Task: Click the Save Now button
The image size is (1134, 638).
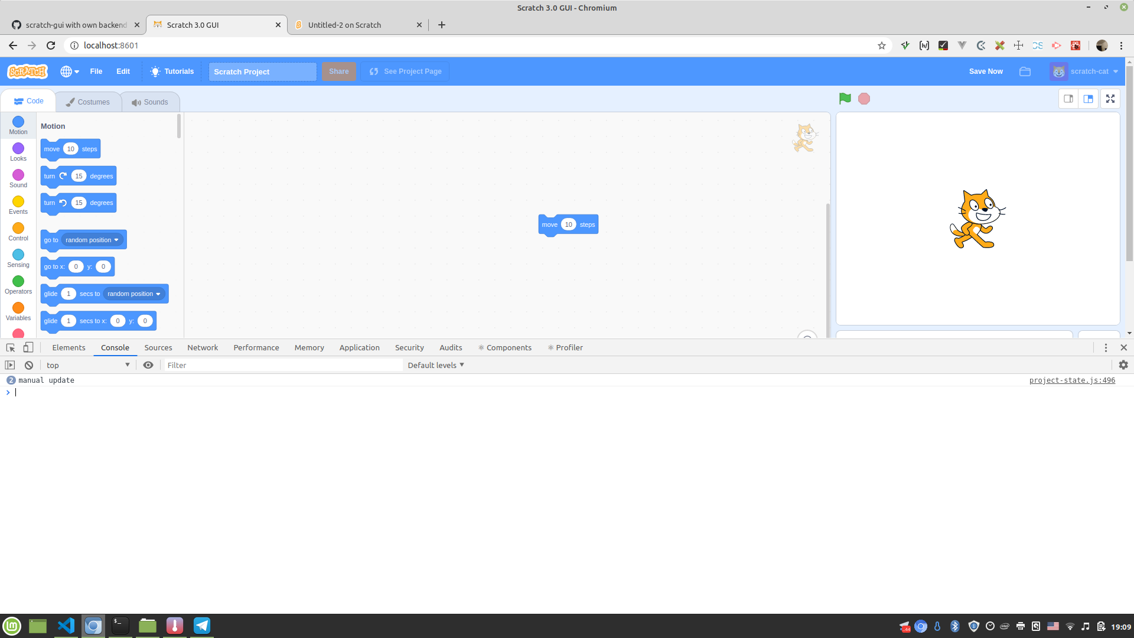Action: [x=985, y=71]
